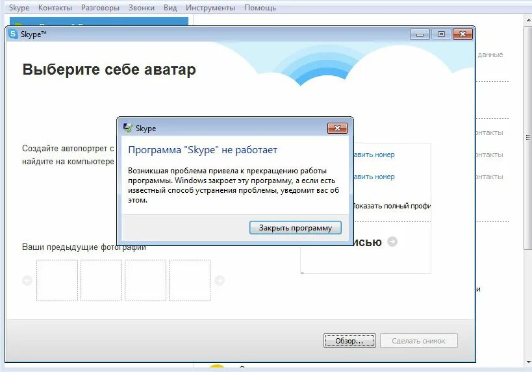Select the first previous photo placeholder
Screen dimensions: 532x372
pos(57,280)
